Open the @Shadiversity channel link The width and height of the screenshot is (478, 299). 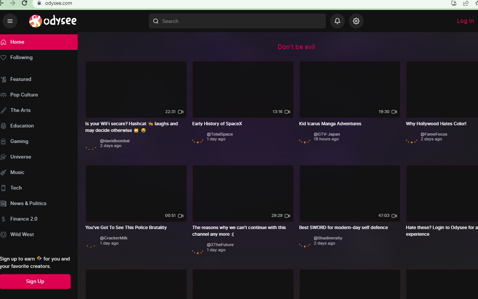328,238
